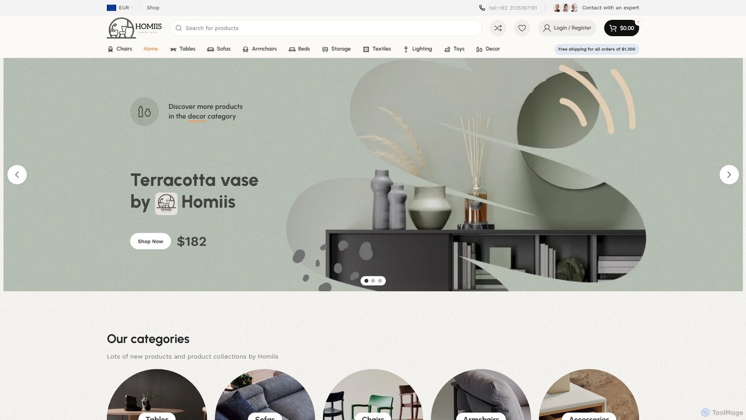Select the first slider pagination dot
This screenshot has height=420, width=746.
366,281
